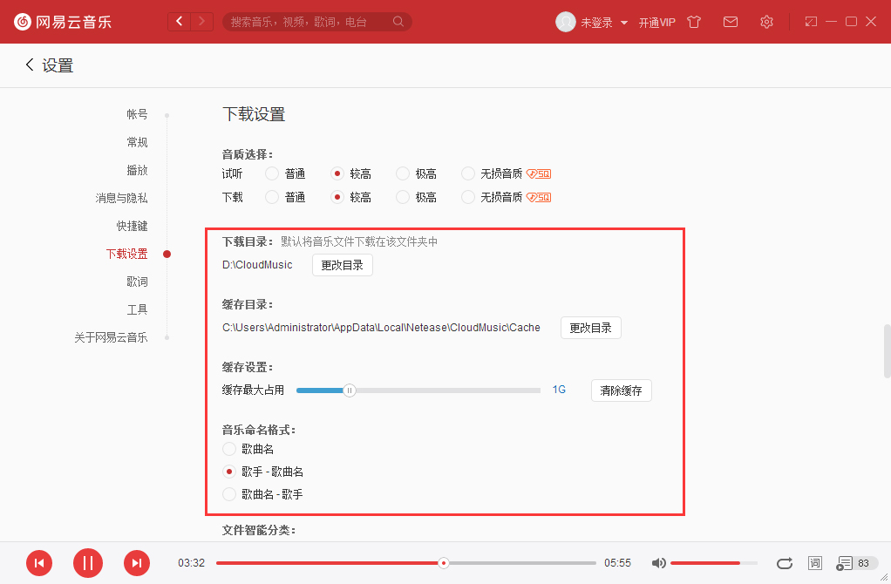This screenshot has width=891, height=584.
Task: Click the NetEase Cloud Music logo
Action: (x=61, y=22)
